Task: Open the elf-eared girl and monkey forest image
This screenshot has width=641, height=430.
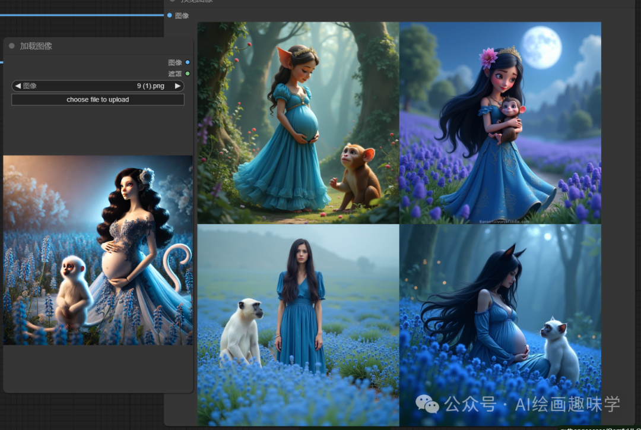Action: coord(298,123)
